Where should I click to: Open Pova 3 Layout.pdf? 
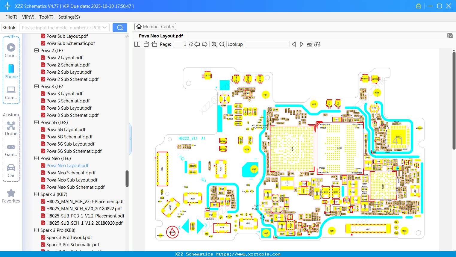pyautogui.click(x=64, y=94)
